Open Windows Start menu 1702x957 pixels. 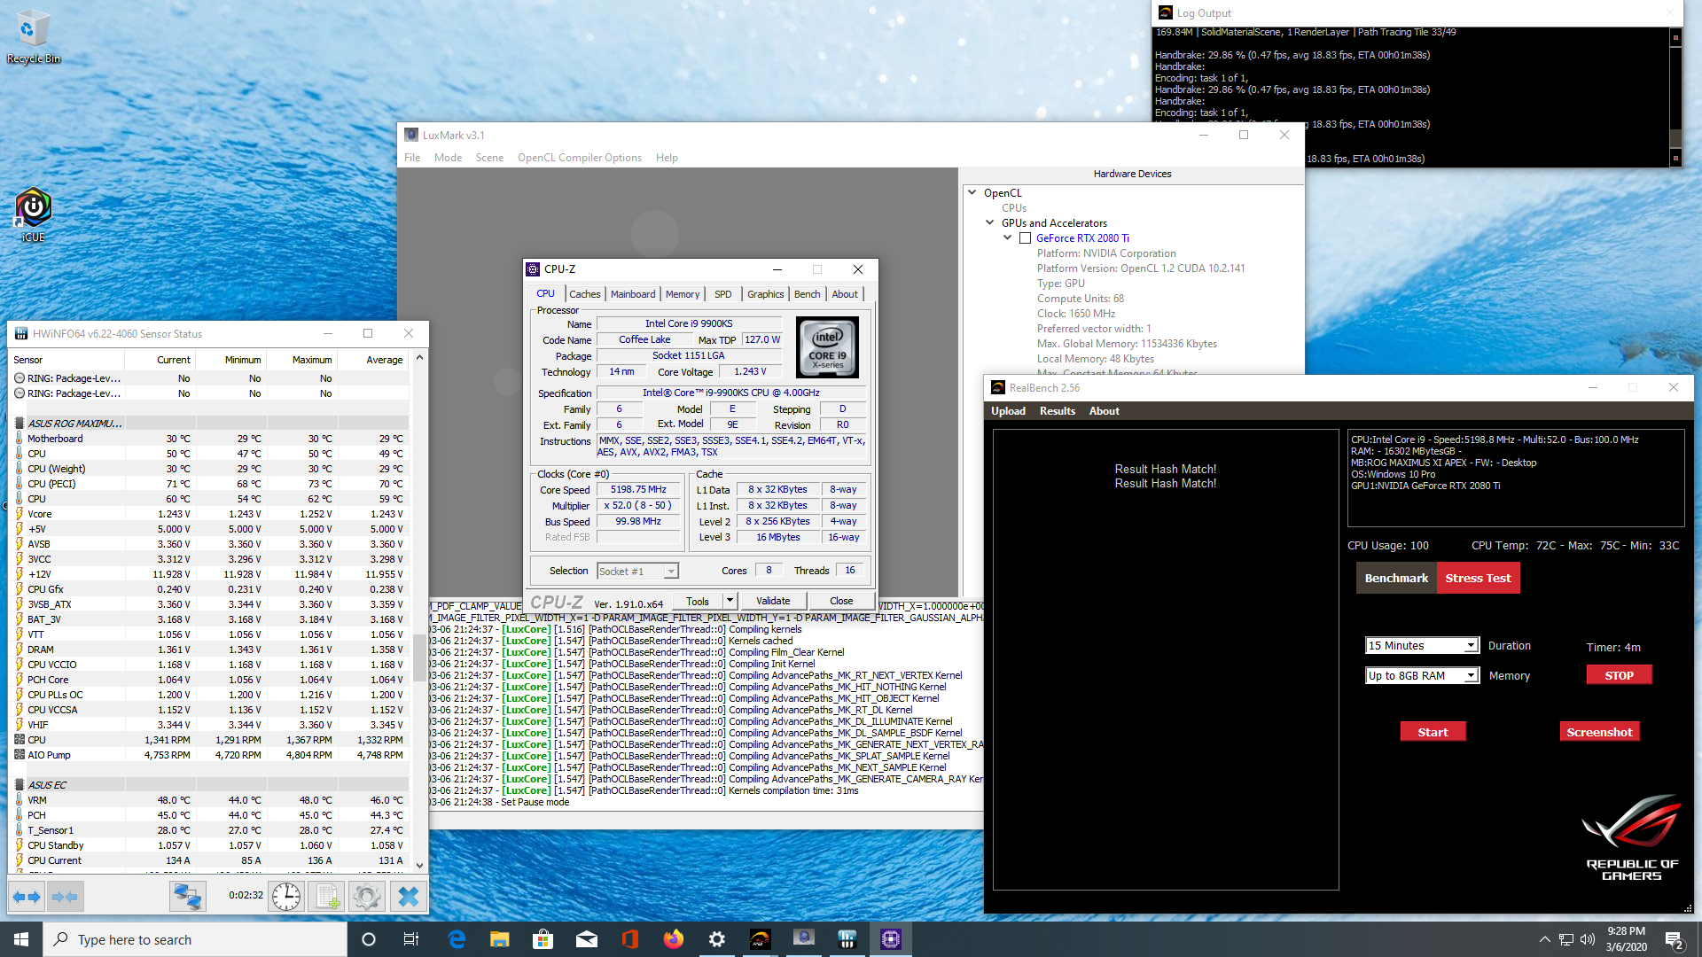(x=21, y=939)
